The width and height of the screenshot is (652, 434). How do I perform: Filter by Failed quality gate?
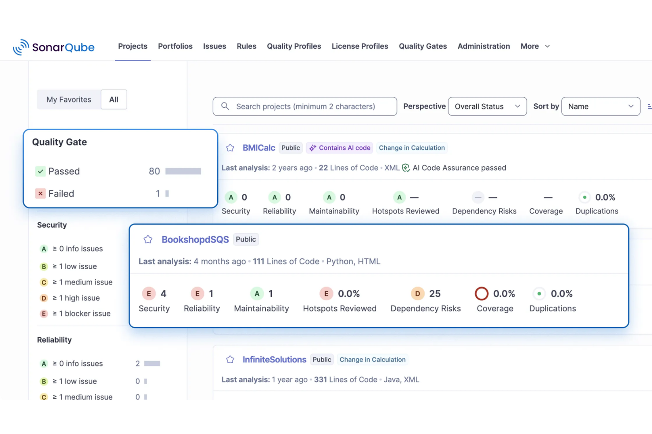61,193
